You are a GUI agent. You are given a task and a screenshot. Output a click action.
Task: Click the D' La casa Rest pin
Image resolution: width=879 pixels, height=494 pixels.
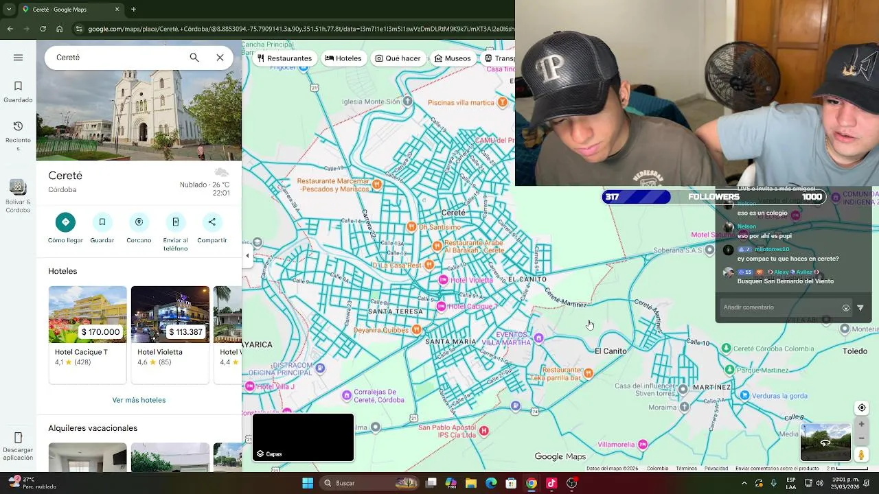[429, 265]
